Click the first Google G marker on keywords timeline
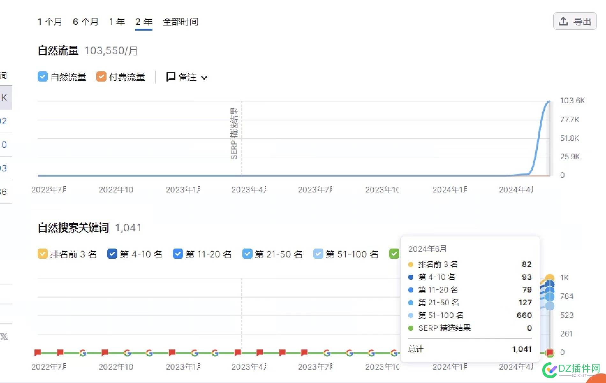 tap(83, 353)
